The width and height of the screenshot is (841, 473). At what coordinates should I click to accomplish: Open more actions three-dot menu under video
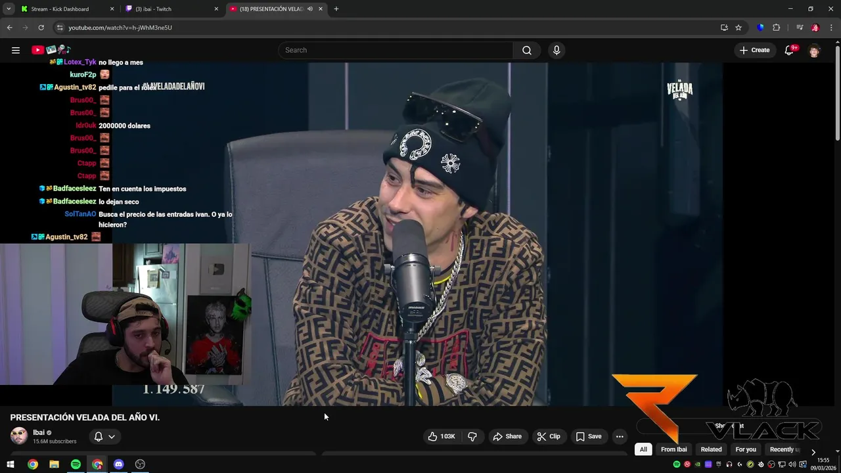(x=620, y=436)
